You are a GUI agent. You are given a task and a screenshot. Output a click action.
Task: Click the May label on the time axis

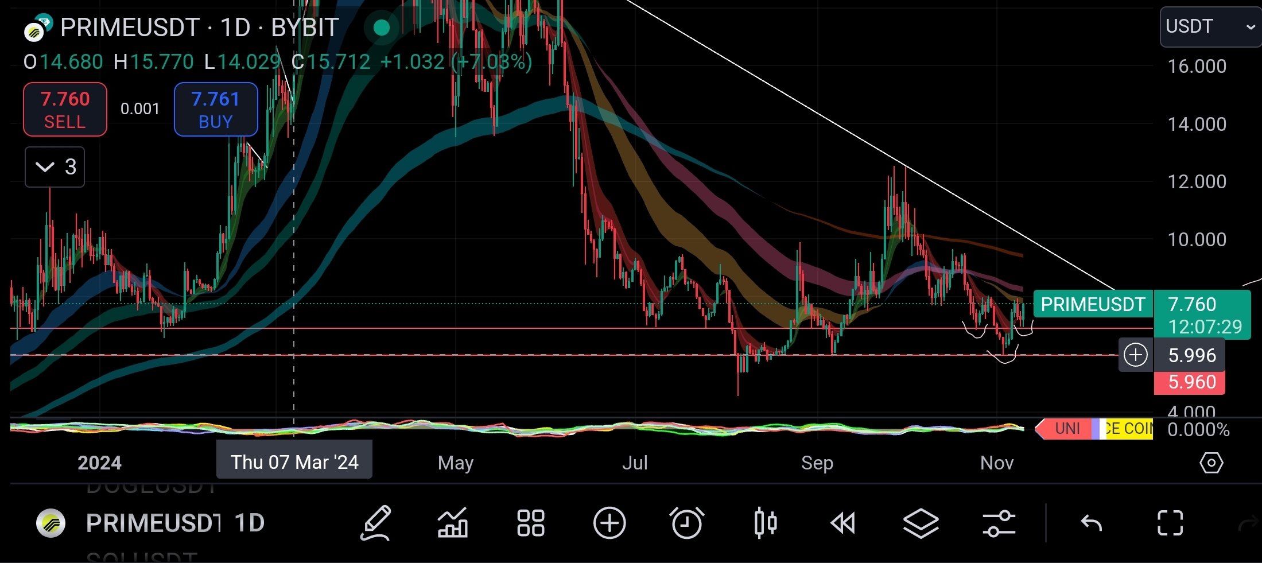point(455,463)
